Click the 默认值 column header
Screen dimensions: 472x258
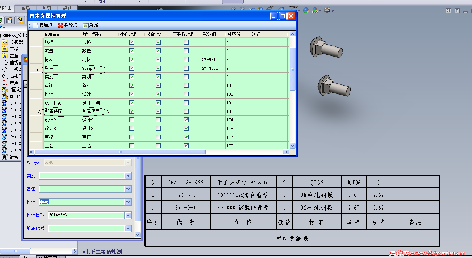click(213, 34)
